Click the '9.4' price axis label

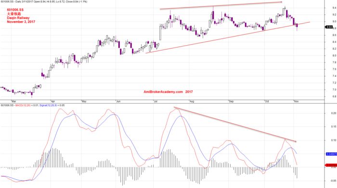[x=334, y=8]
